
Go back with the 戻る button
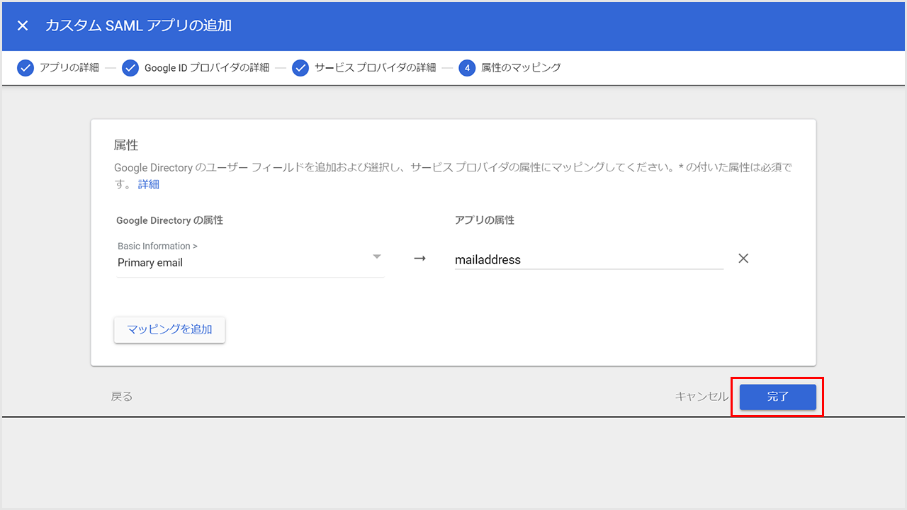(x=122, y=397)
